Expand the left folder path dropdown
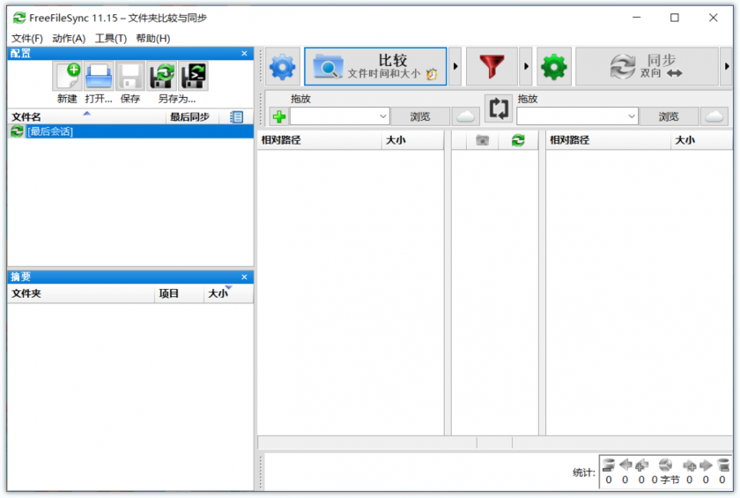The height and width of the screenshot is (498, 740). tap(383, 116)
